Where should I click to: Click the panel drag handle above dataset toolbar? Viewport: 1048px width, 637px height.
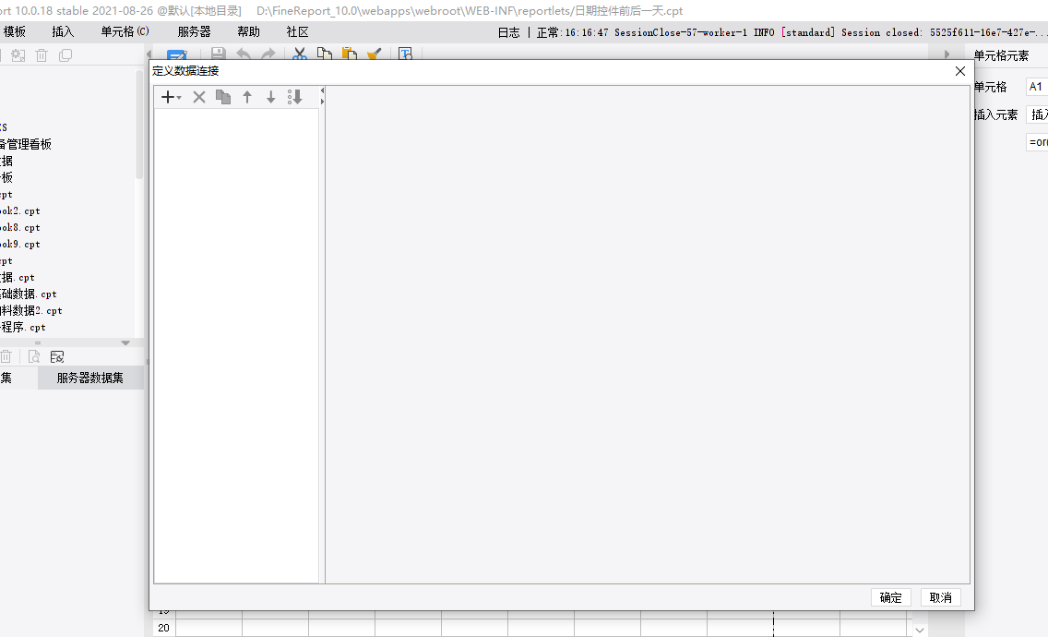38,343
